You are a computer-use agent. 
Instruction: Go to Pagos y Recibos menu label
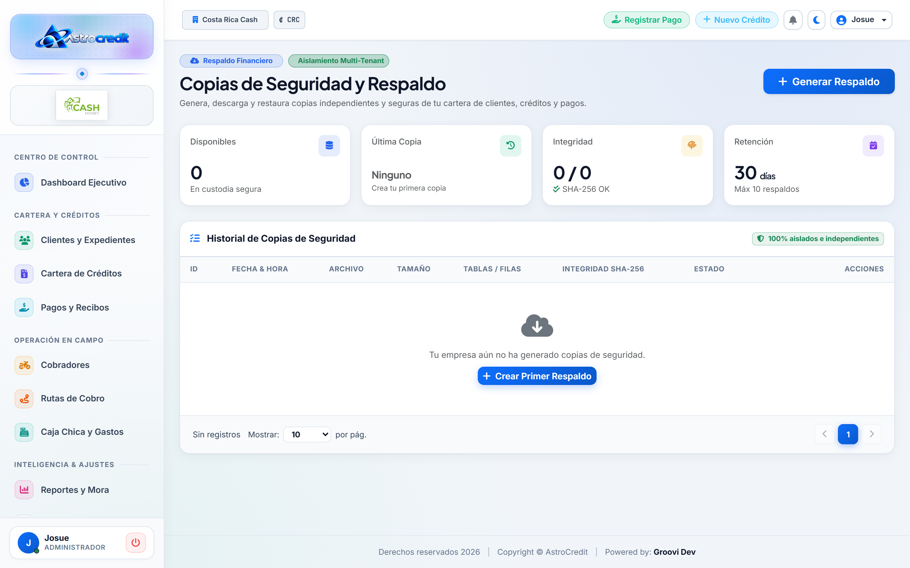[x=75, y=308]
